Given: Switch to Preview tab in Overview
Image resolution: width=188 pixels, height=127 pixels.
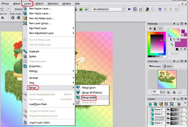Looking at the screenshot, I should click(155, 66).
